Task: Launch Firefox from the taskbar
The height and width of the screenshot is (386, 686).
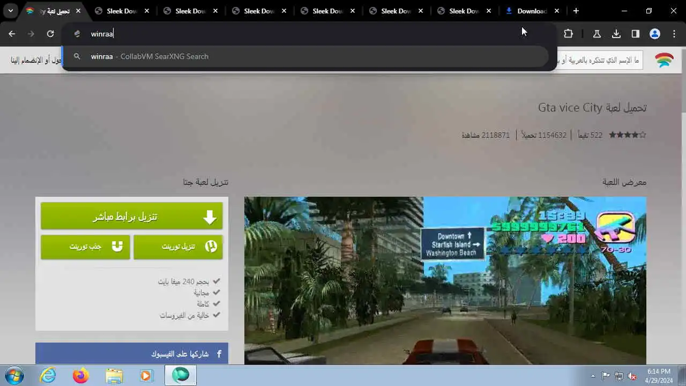Action: tap(81, 376)
